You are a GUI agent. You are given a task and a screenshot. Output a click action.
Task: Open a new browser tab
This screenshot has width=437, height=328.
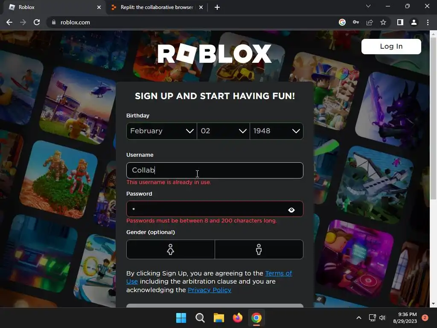click(217, 7)
